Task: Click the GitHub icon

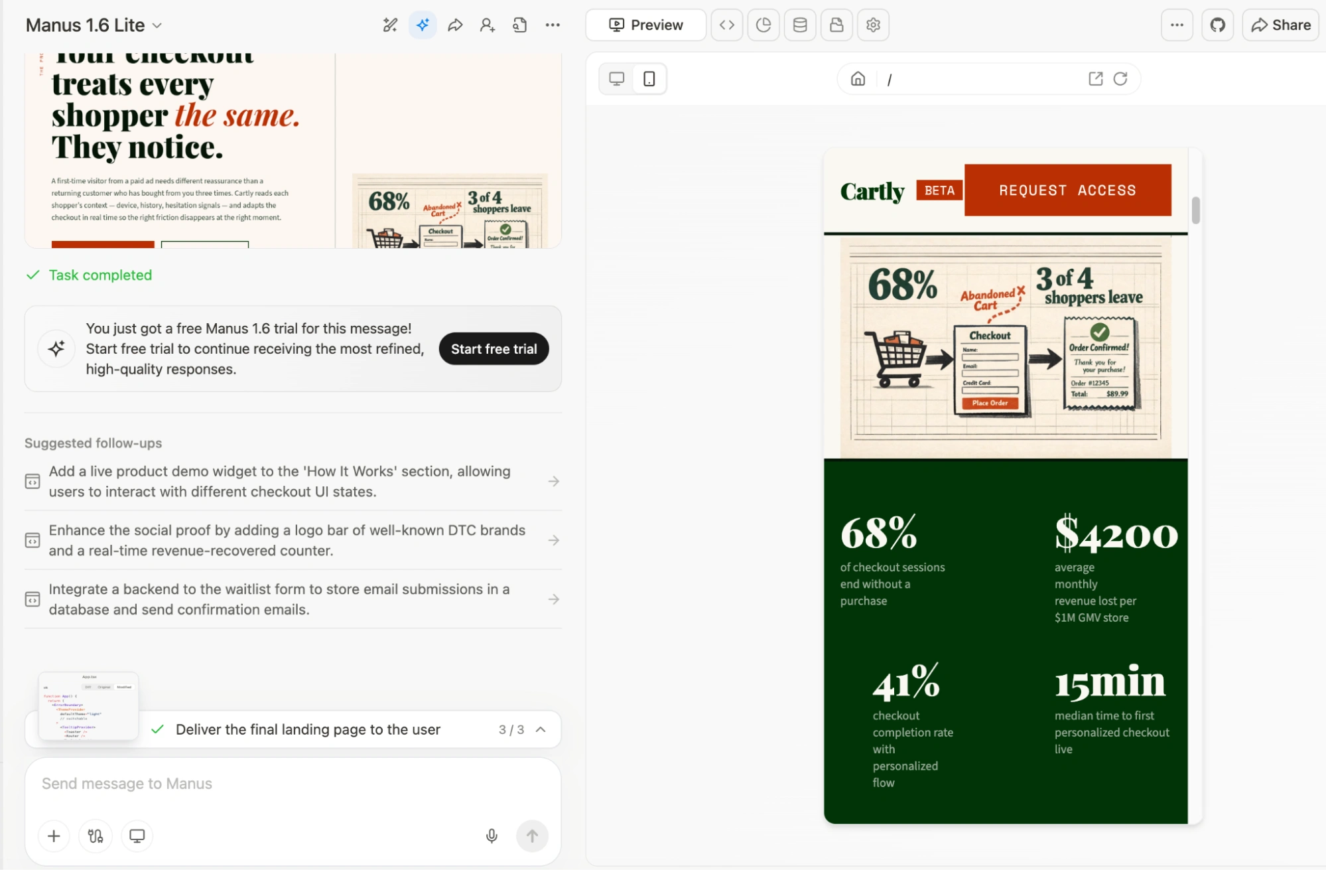Action: (x=1218, y=25)
